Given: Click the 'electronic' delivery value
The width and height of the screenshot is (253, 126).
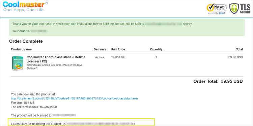Looking at the screenshot, I should [x=100, y=57].
